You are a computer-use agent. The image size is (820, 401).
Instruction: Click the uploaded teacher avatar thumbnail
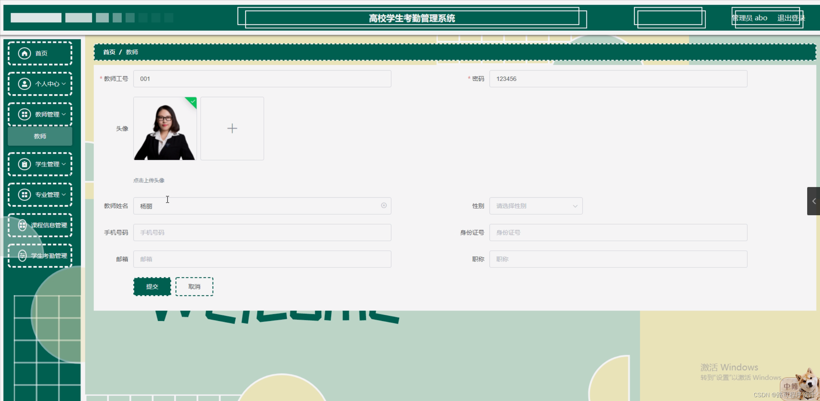click(x=165, y=128)
